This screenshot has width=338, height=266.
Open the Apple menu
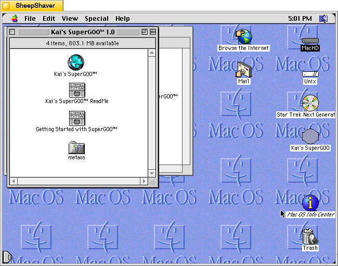click(x=15, y=19)
